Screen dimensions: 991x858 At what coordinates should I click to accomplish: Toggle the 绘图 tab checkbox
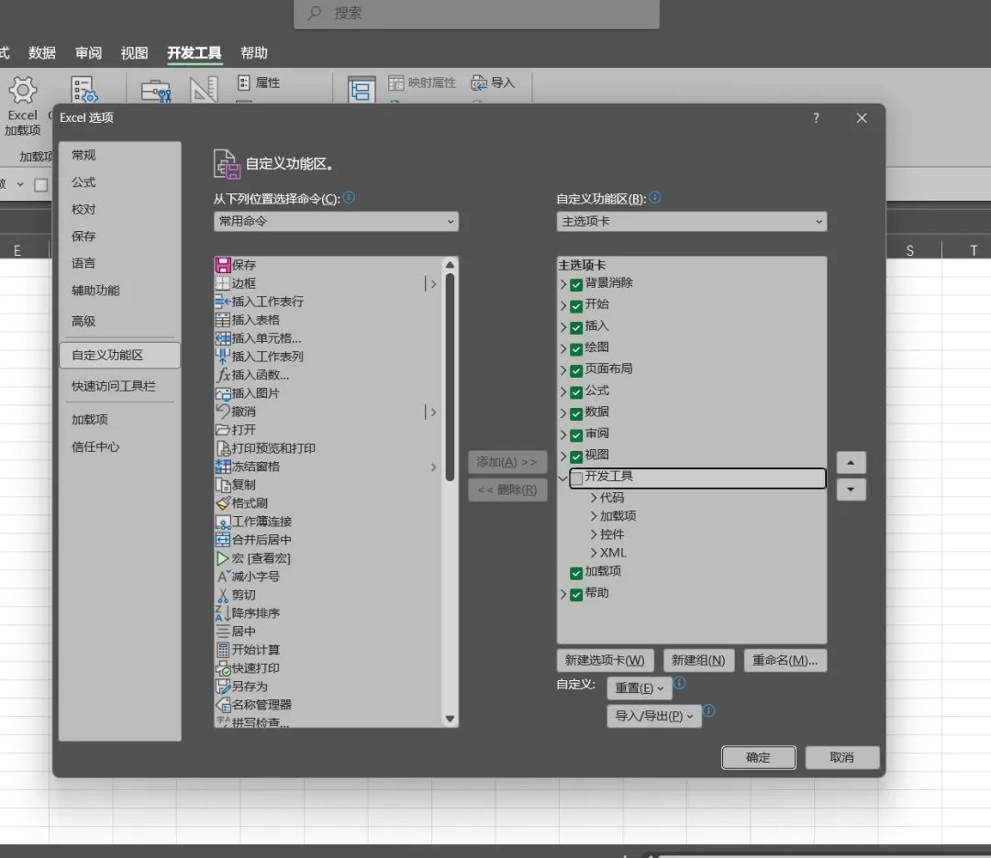(575, 348)
